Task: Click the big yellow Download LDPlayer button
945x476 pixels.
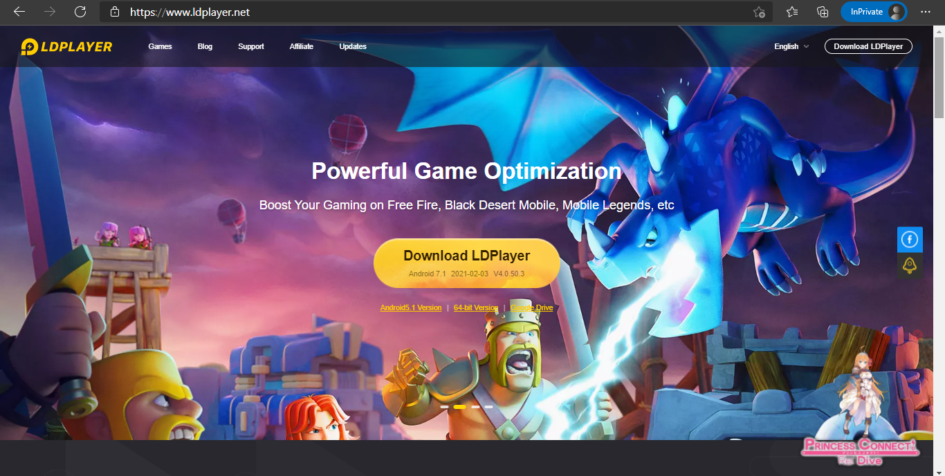Action: click(467, 263)
